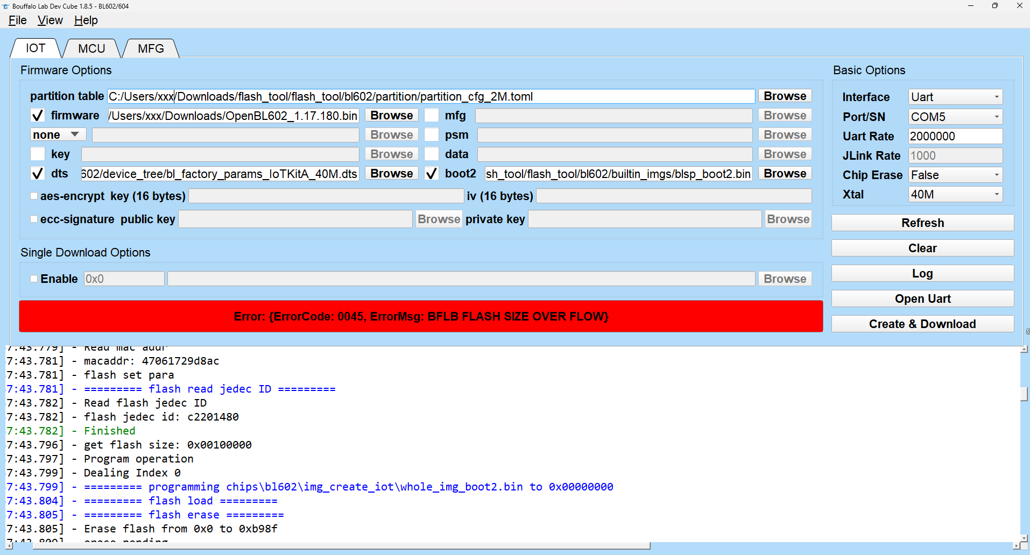The image size is (1030, 555).
Task: Enable the psm checkbox
Action: tap(432, 134)
